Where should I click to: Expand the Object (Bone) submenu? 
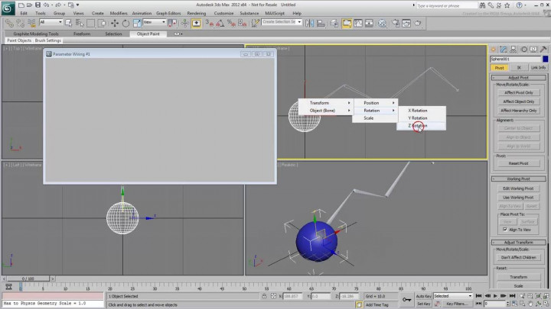(326, 111)
